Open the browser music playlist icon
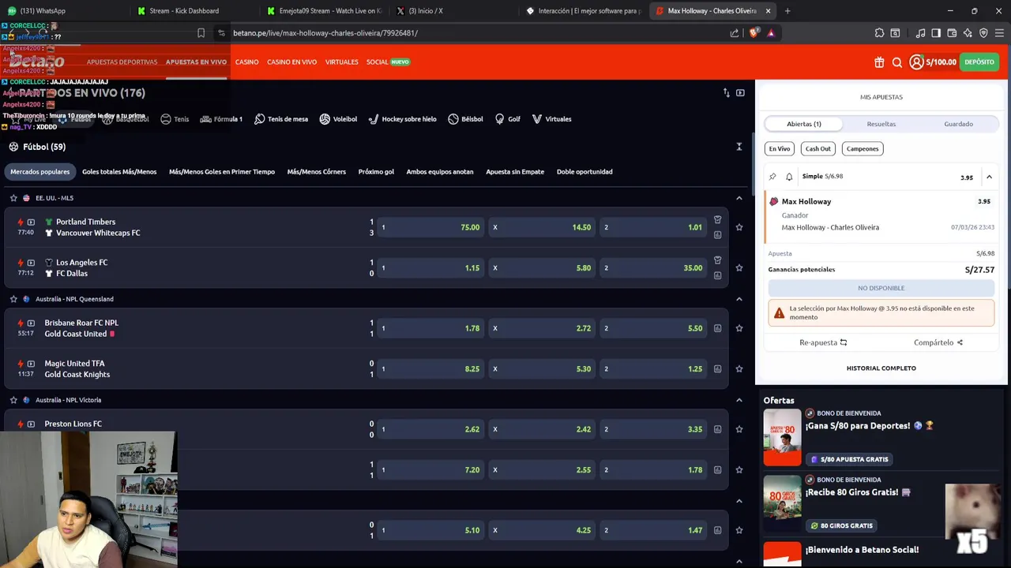Viewport: 1011px width, 568px height. coord(920,33)
